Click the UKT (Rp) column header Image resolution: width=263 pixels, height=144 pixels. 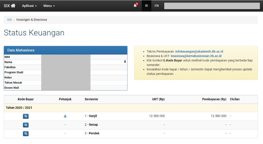coord(158,99)
